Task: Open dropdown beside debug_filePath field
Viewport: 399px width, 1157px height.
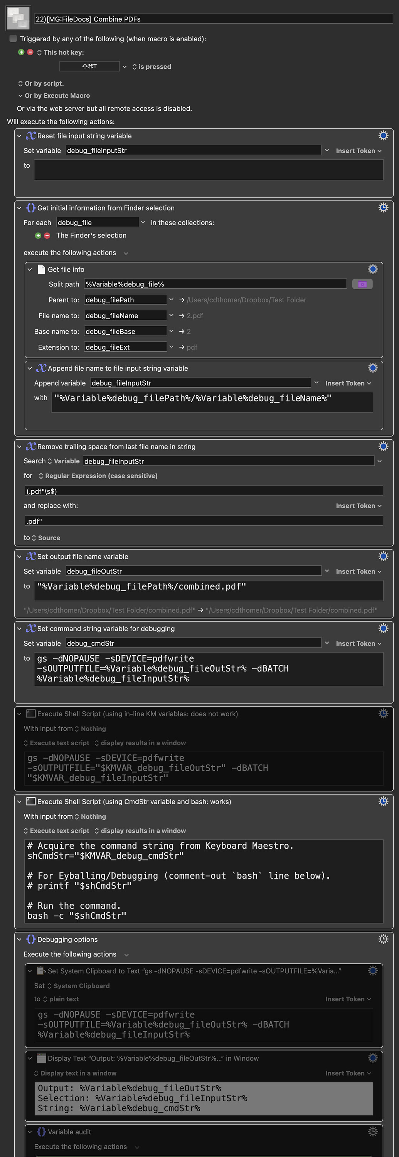Action: [171, 300]
